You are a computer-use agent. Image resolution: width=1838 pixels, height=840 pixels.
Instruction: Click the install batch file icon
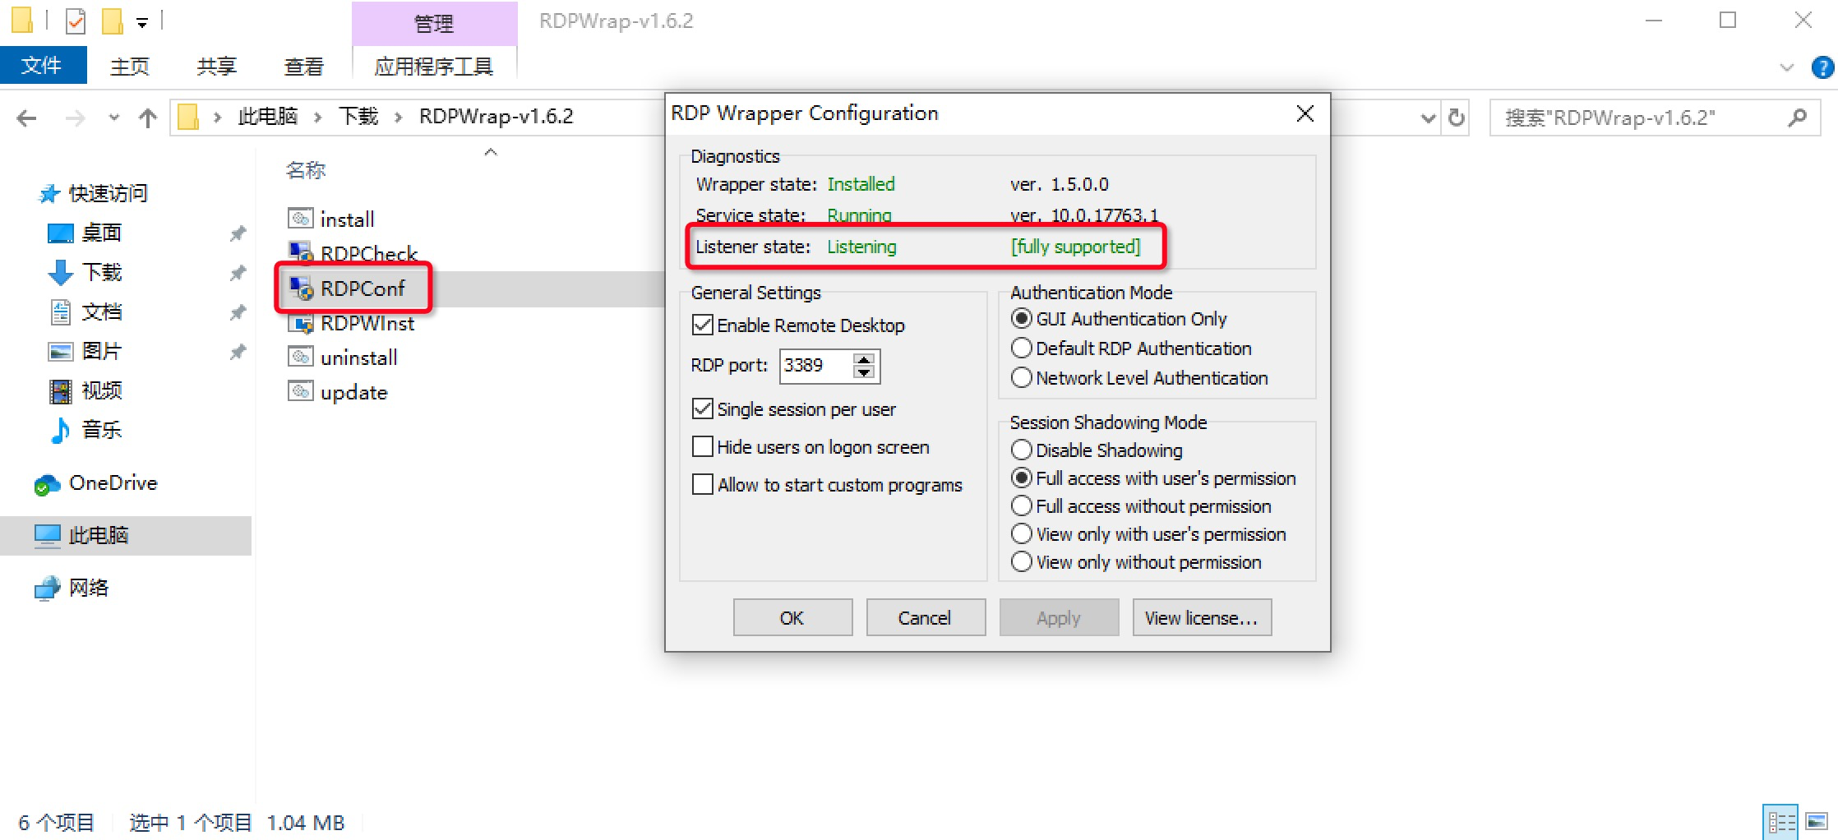[x=301, y=219]
